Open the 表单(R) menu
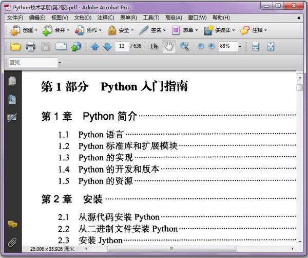Viewport: 308px width, 258px height. pos(128,18)
